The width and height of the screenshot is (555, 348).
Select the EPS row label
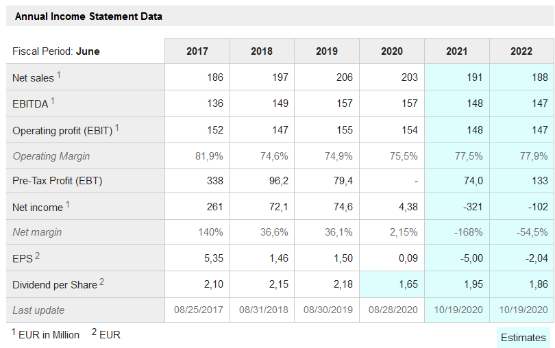(23, 258)
